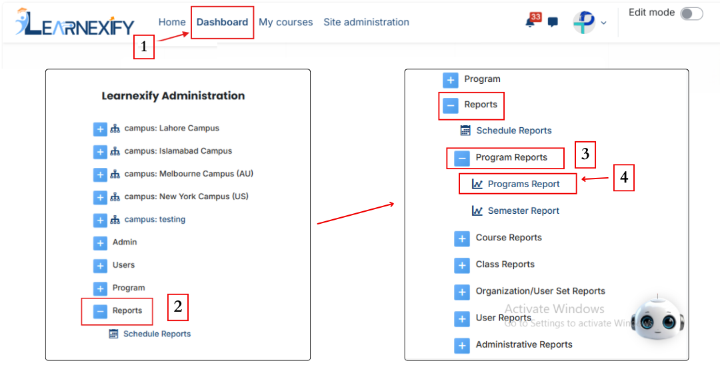Click campus: Lahore Campus label
Screen dimensions: 720x377
pos(172,128)
